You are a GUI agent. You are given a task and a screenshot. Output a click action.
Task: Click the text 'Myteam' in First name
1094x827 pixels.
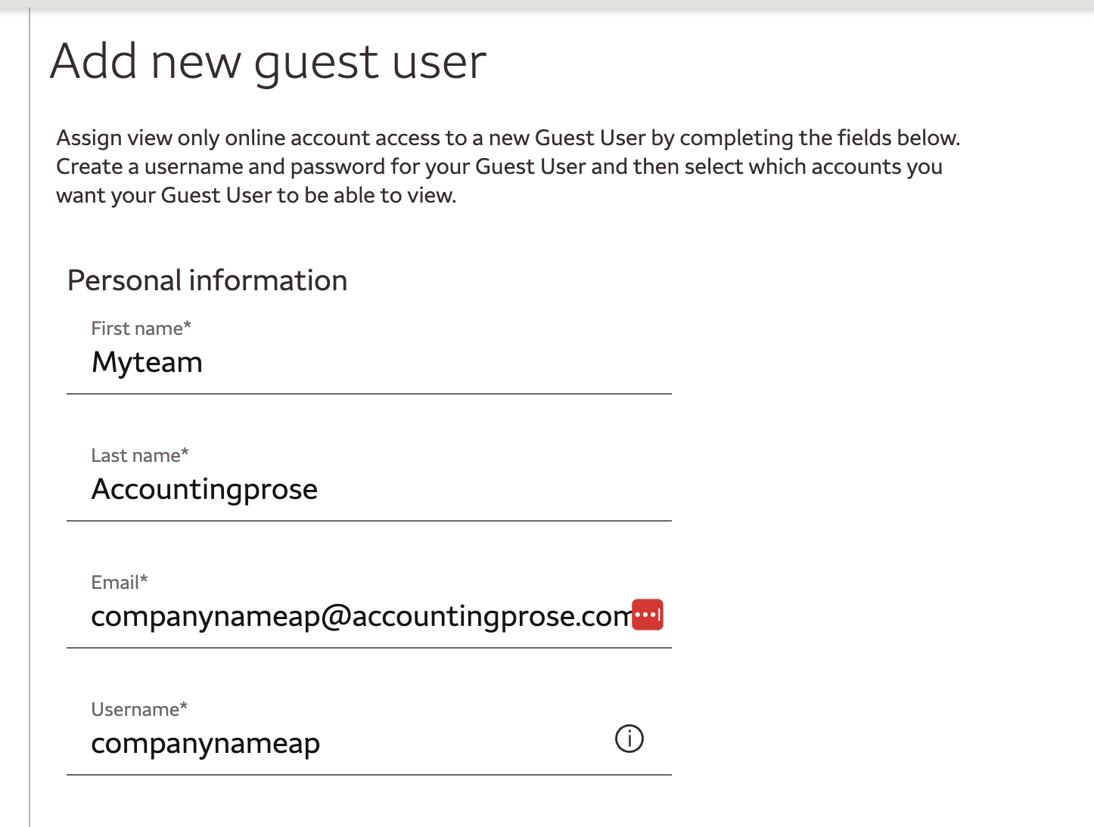coord(147,363)
